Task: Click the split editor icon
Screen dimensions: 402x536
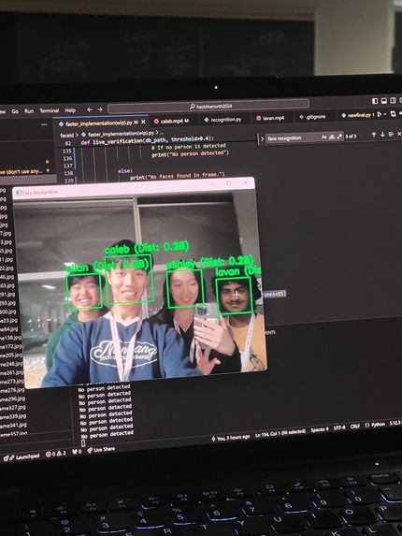Action: pyautogui.click(x=394, y=114)
